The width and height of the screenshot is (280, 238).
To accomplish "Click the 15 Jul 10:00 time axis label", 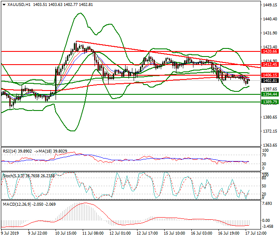I will coord(174,233).
